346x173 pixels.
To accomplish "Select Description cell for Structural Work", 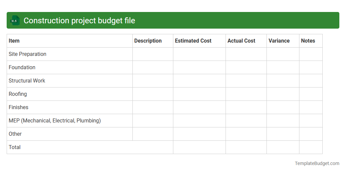I will [x=153, y=81].
